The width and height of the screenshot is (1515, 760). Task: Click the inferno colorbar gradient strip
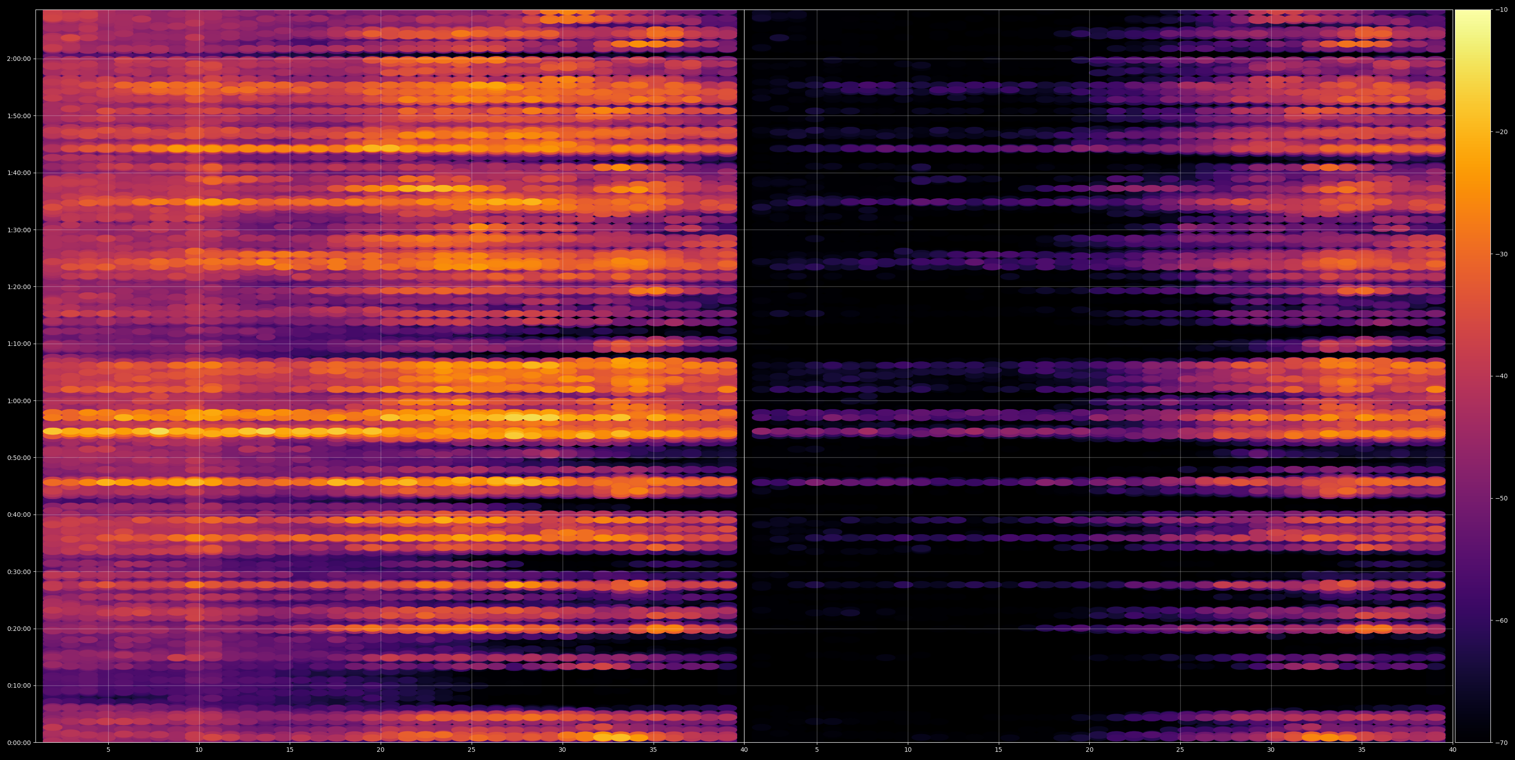pos(1473,376)
